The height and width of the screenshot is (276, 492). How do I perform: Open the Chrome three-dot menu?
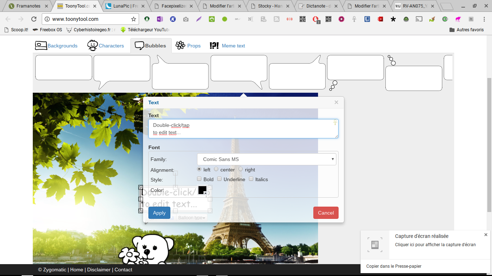coord(484,19)
